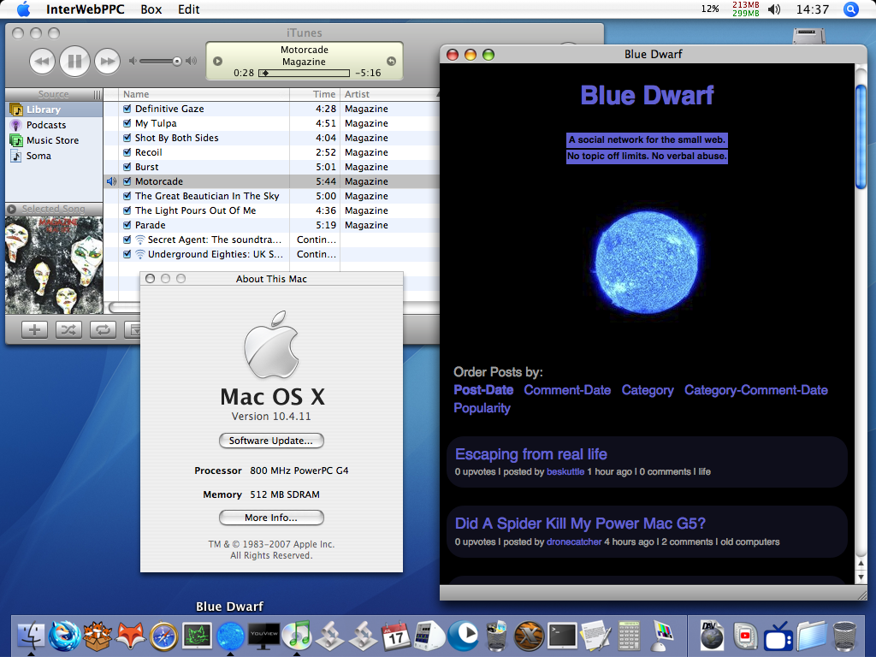
Task: Sort iTunes list by Time column header
Action: (315, 94)
